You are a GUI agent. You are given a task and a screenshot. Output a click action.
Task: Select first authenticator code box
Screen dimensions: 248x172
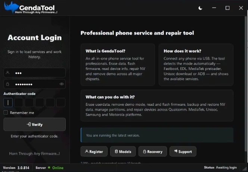(8, 102)
